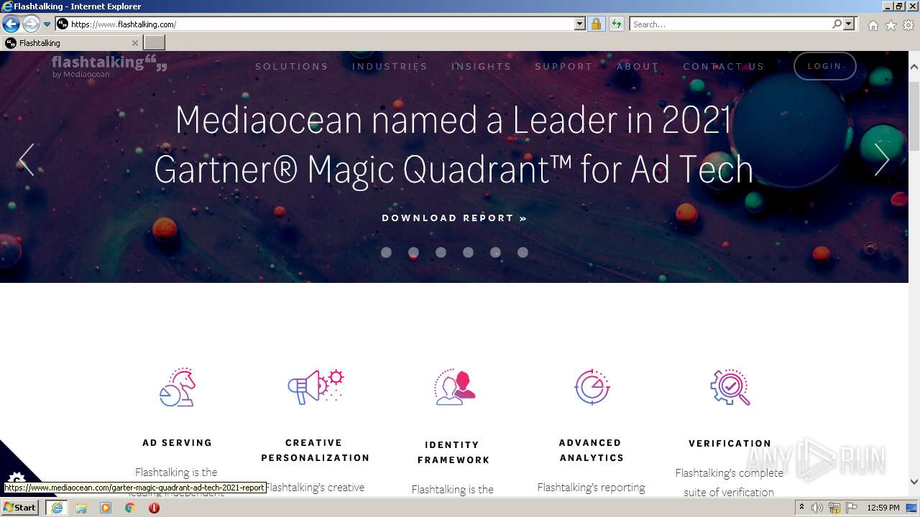Click the page scrollbar down arrow
920x517 pixels.
[x=914, y=482]
